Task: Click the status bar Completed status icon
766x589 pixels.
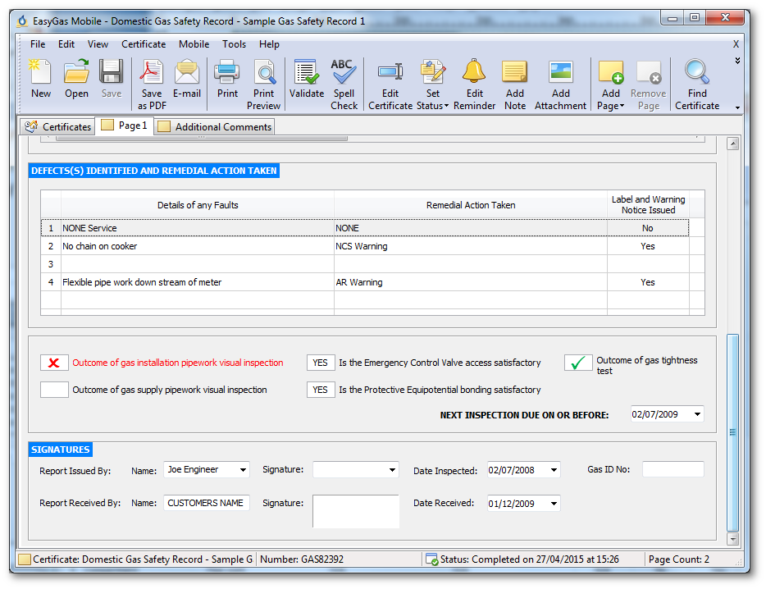Action: pos(431,559)
